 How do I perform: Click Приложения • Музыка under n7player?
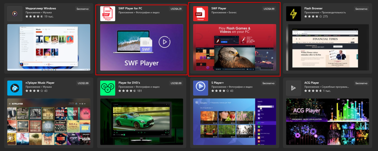point(38,87)
